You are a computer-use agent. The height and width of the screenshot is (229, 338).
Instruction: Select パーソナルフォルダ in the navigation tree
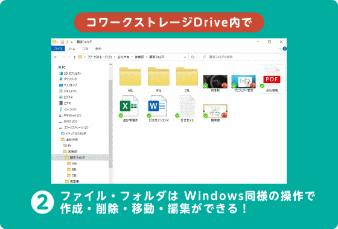pos(74,133)
